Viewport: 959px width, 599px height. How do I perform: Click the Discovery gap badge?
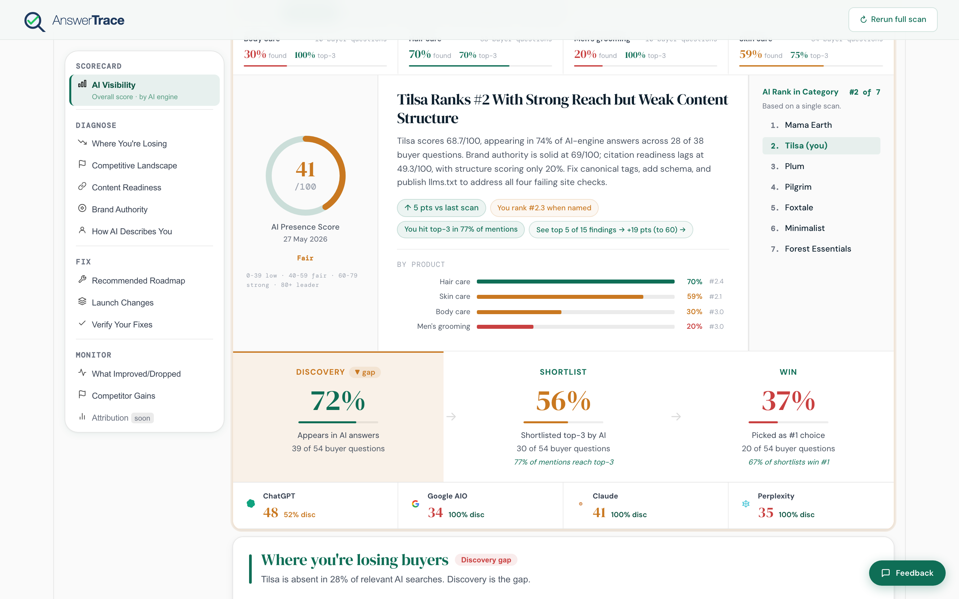click(x=486, y=560)
